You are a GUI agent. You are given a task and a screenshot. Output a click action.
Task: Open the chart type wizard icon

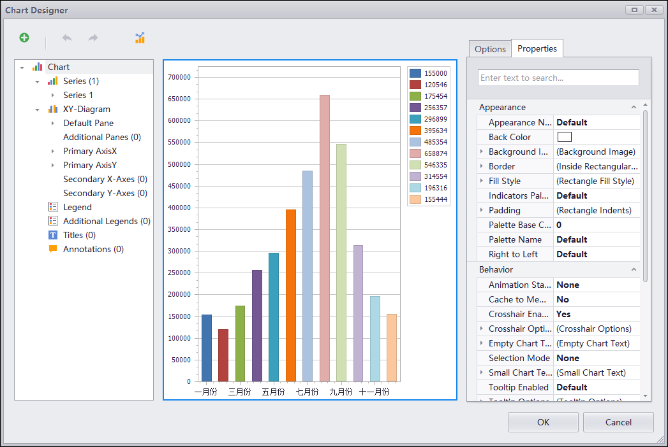click(x=140, y=38)
